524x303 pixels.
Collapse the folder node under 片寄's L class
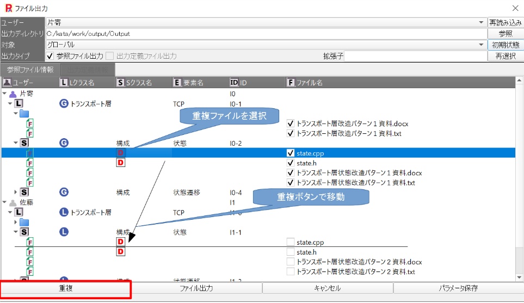[15, 113]
